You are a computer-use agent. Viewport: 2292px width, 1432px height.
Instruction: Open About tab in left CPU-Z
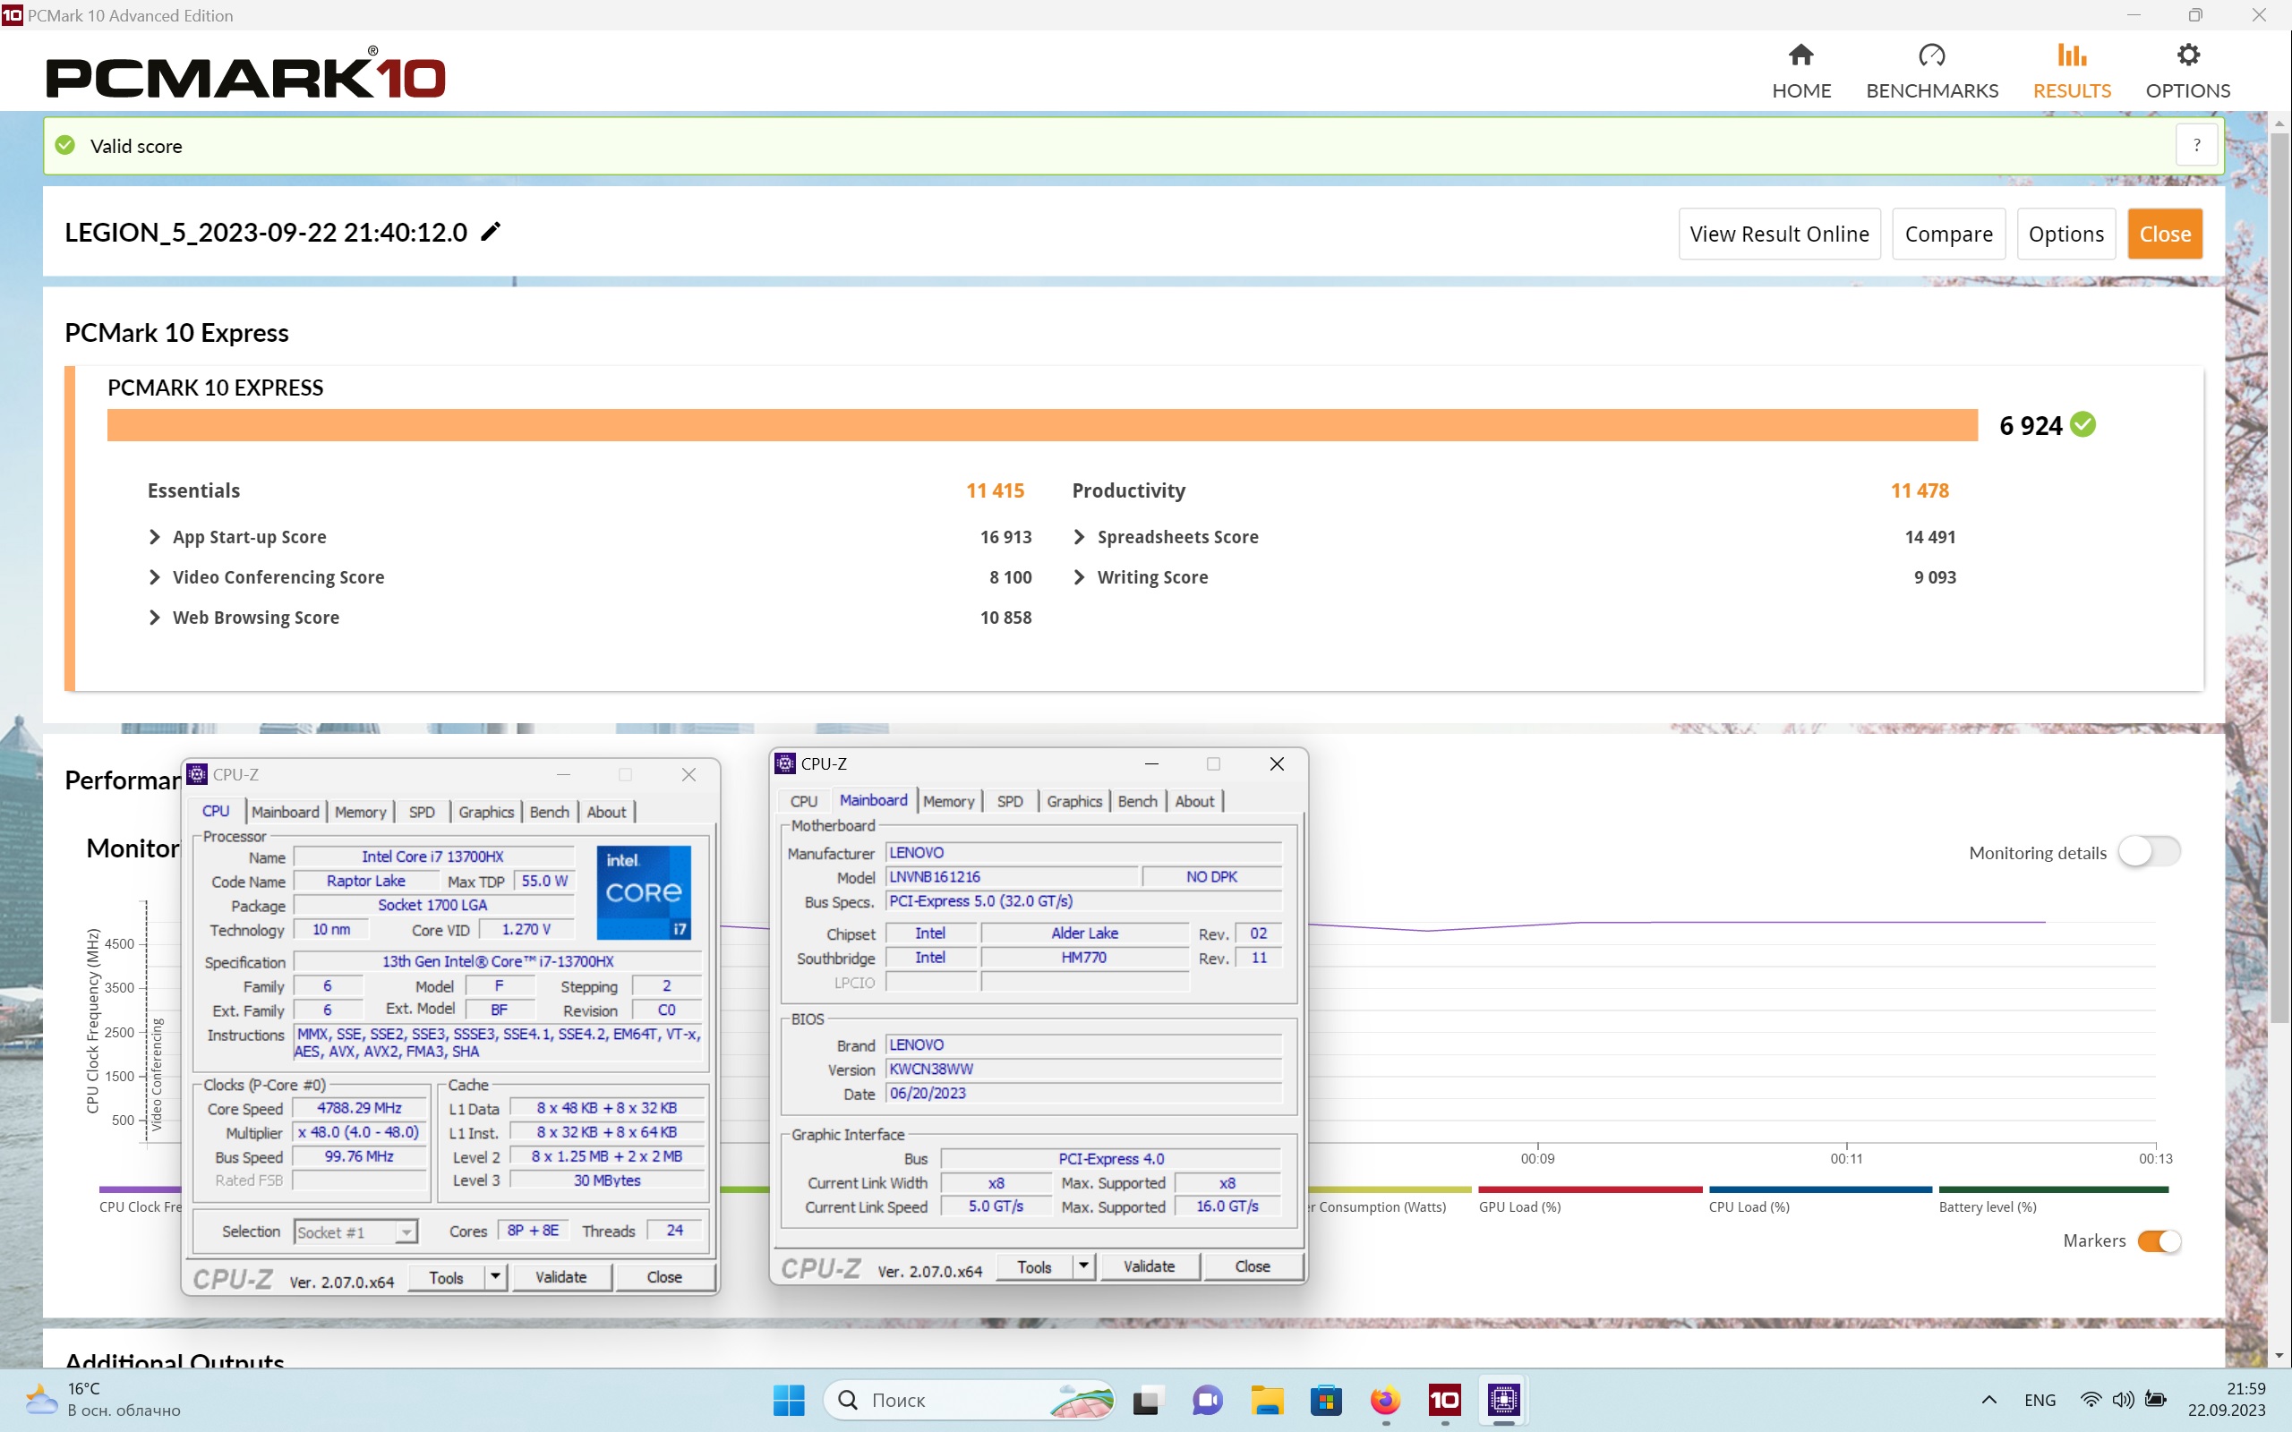tap(606, 812)
